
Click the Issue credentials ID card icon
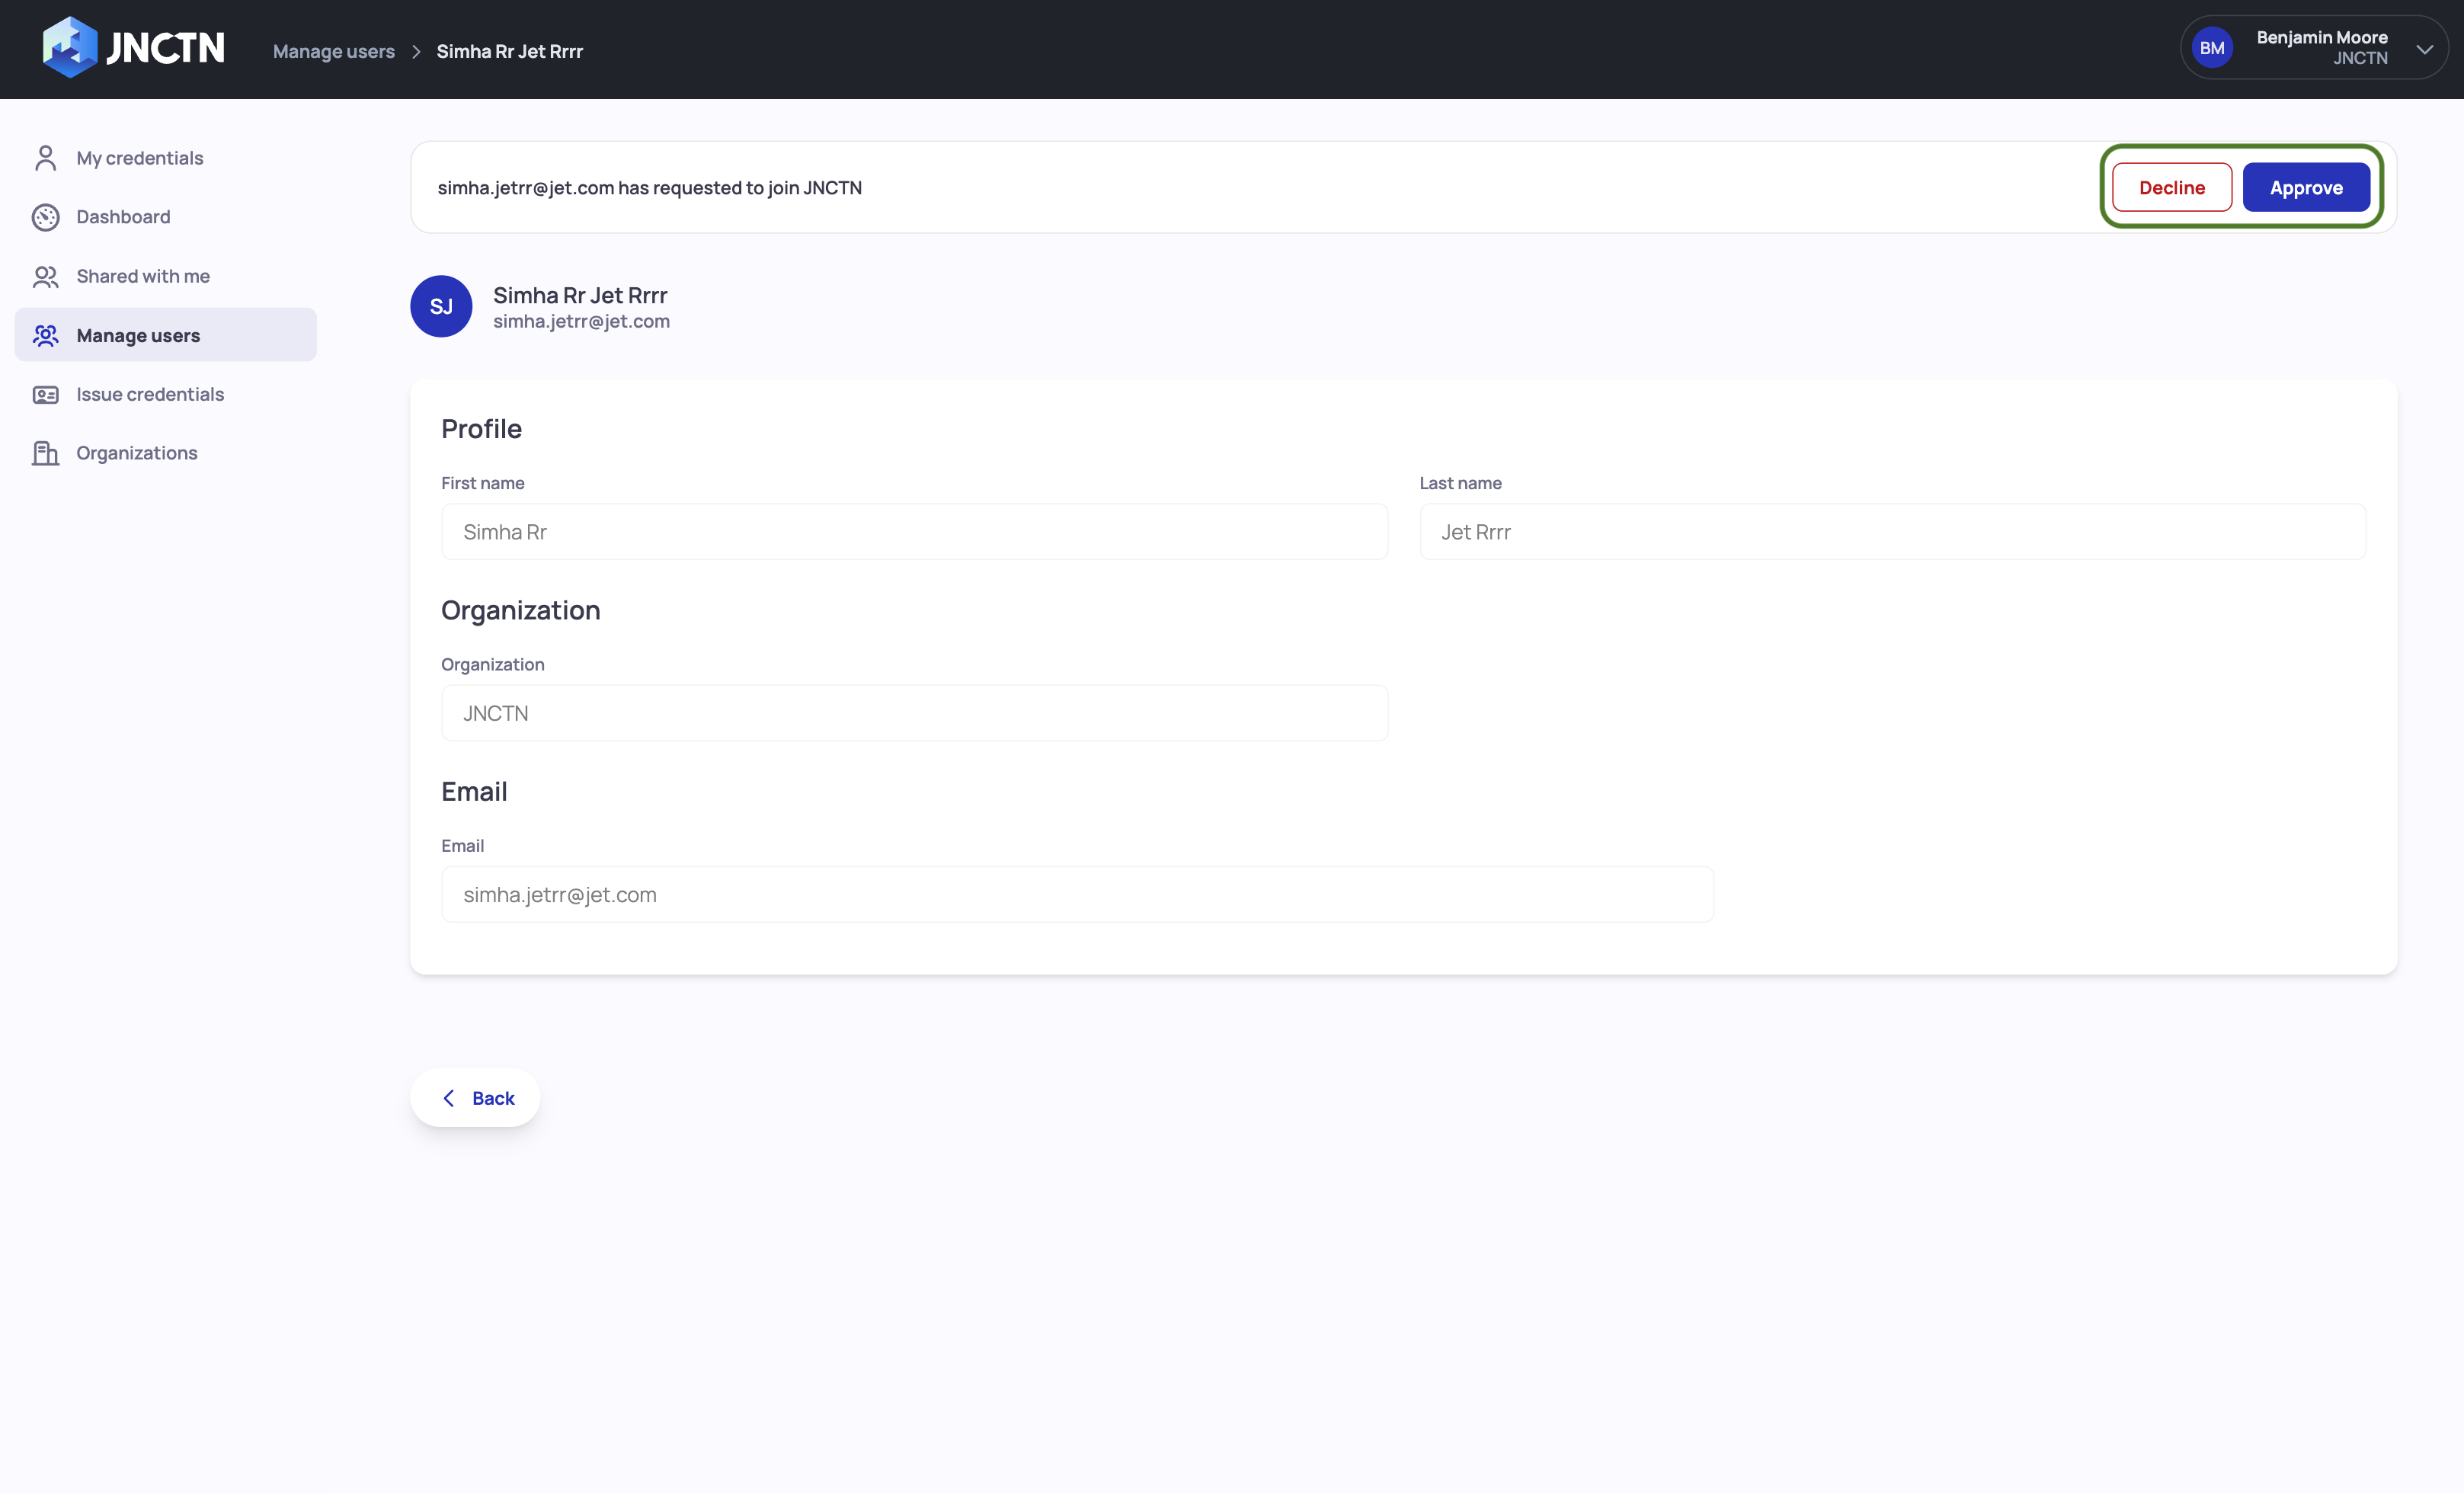pyautogui.click(x=45, y=394)
